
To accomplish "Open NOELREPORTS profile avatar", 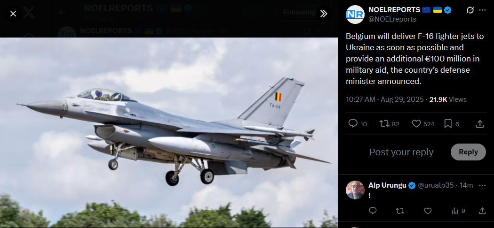I will coord(355,15).
